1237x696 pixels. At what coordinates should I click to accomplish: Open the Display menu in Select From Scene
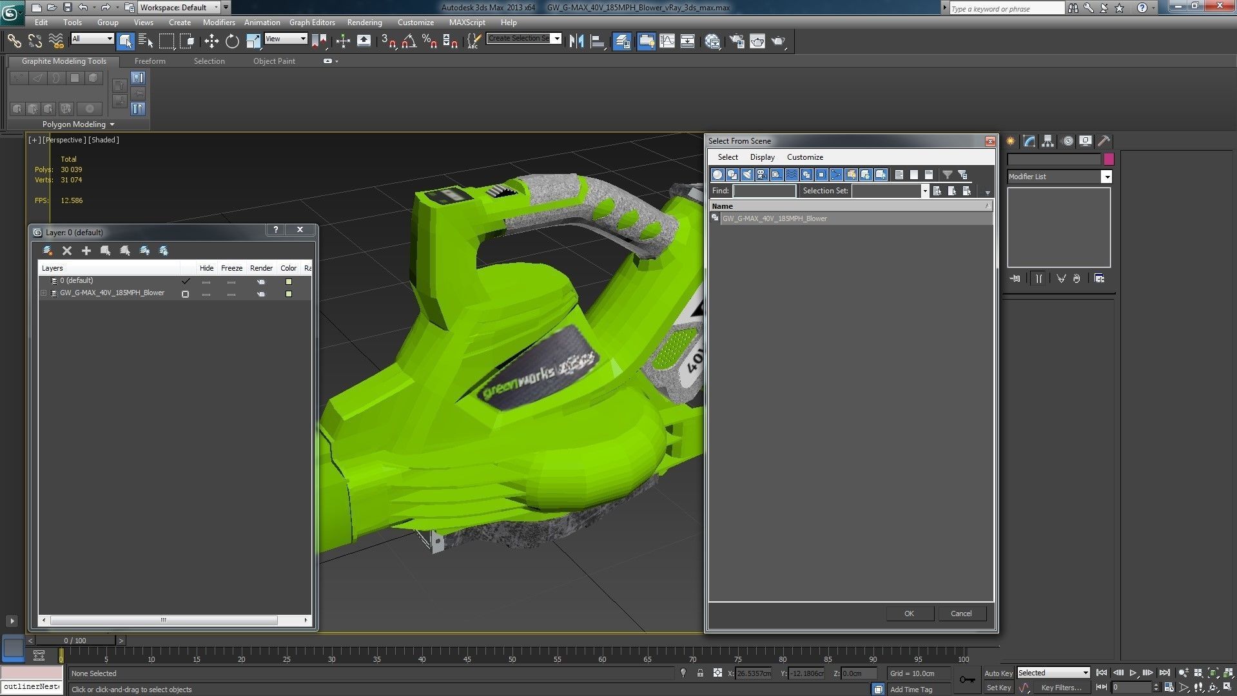coord(762,157)
